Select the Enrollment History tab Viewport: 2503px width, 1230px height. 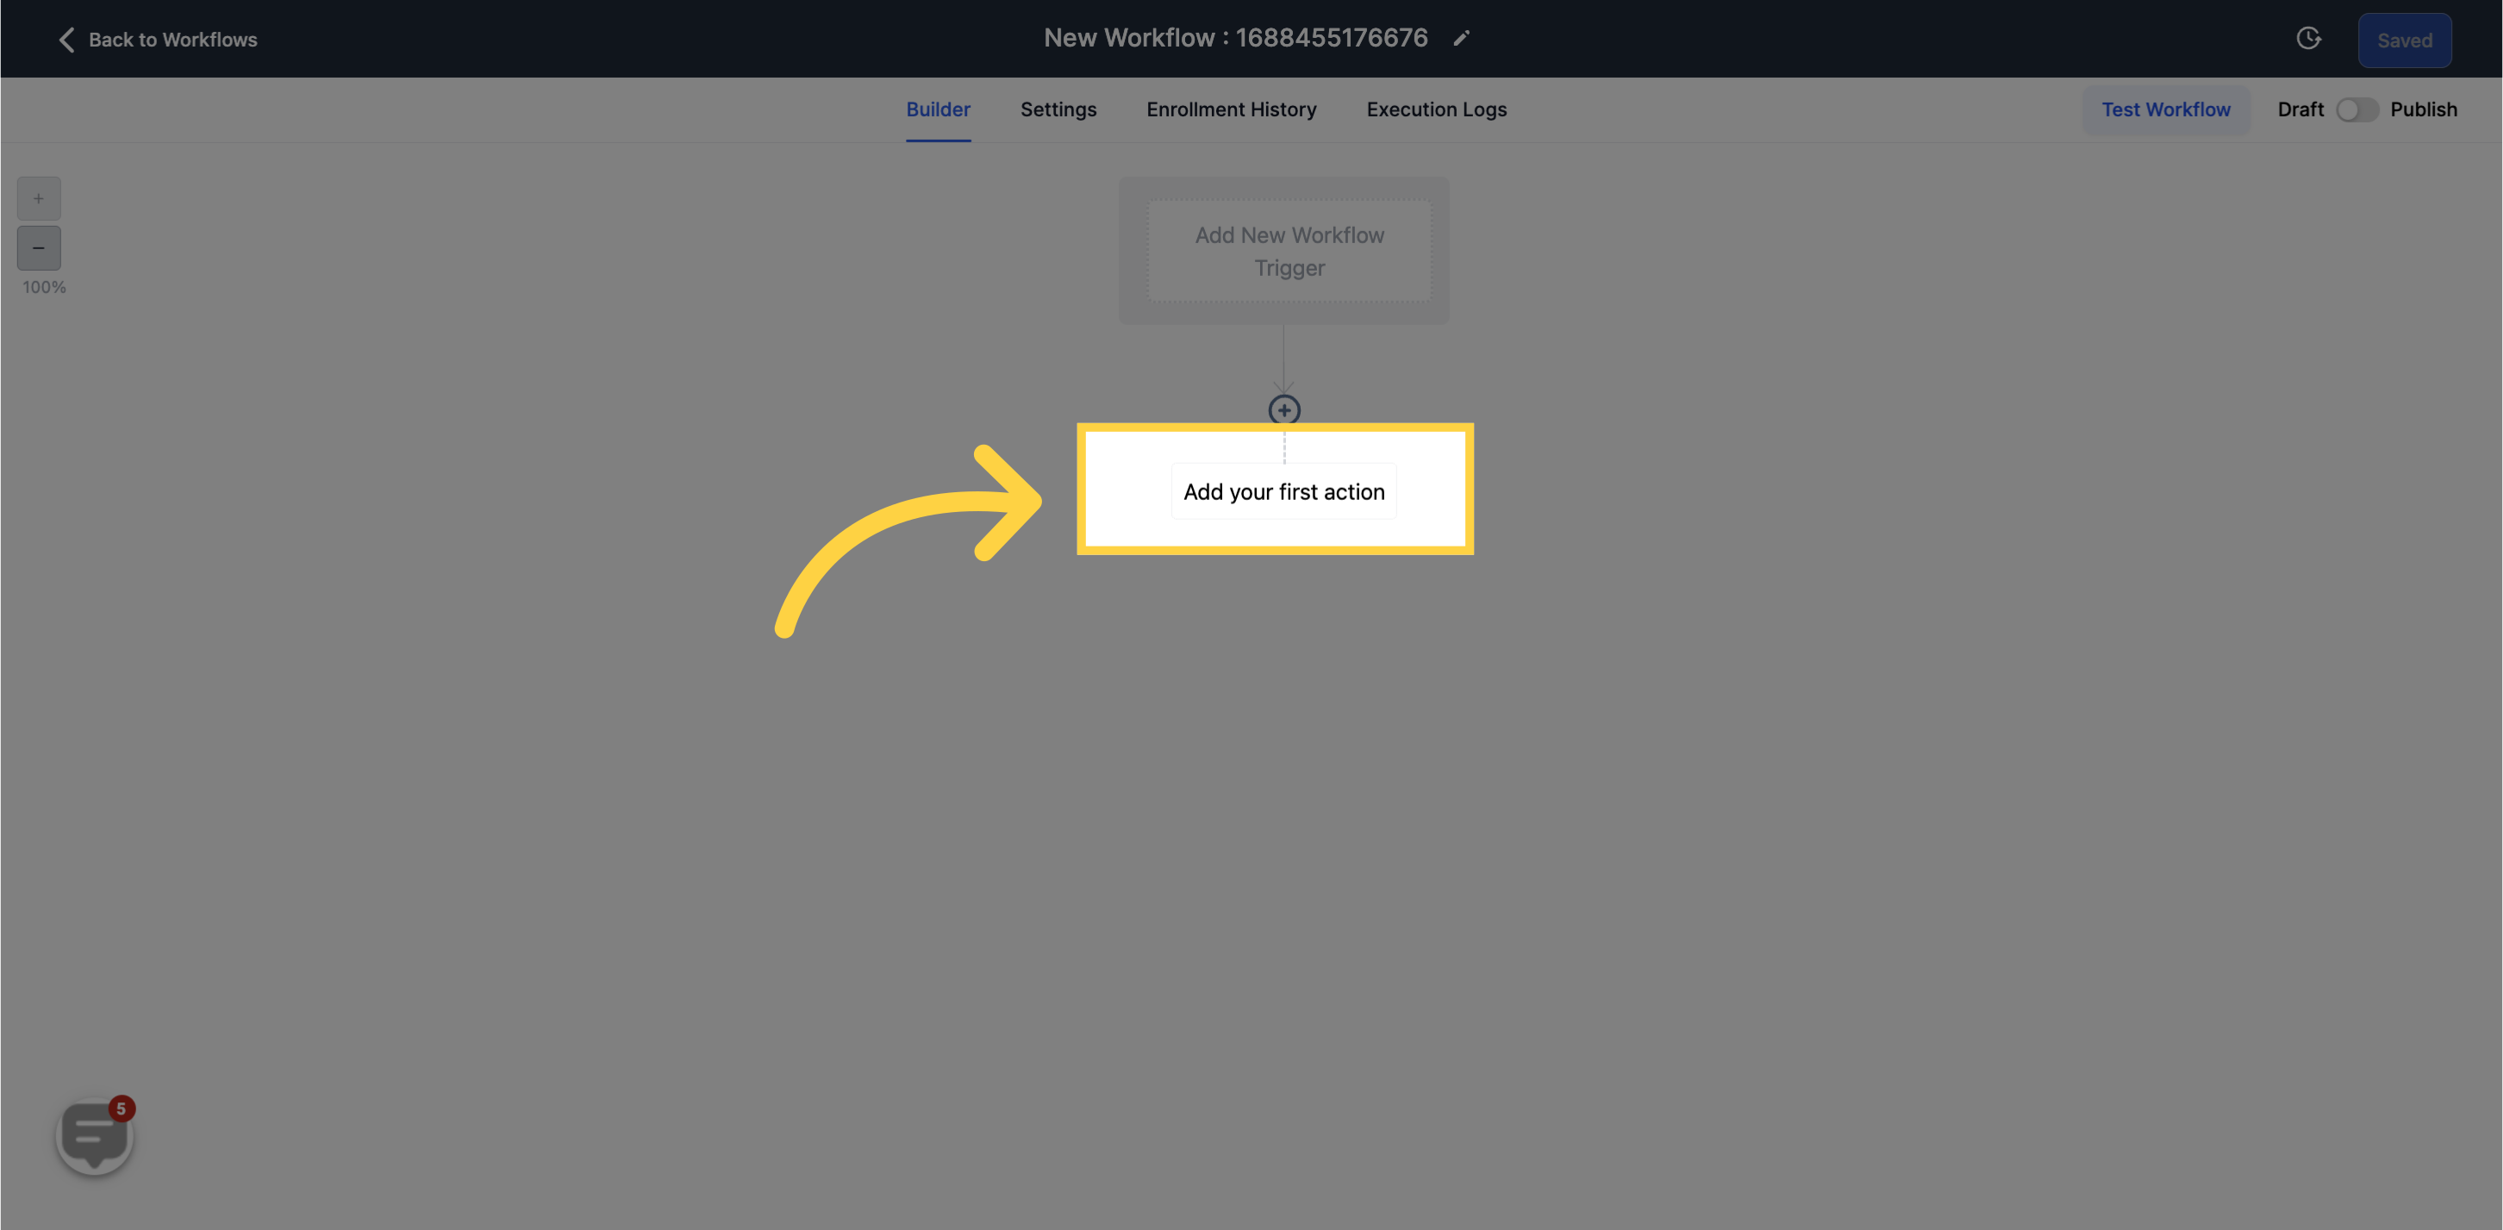(1233, 109)
